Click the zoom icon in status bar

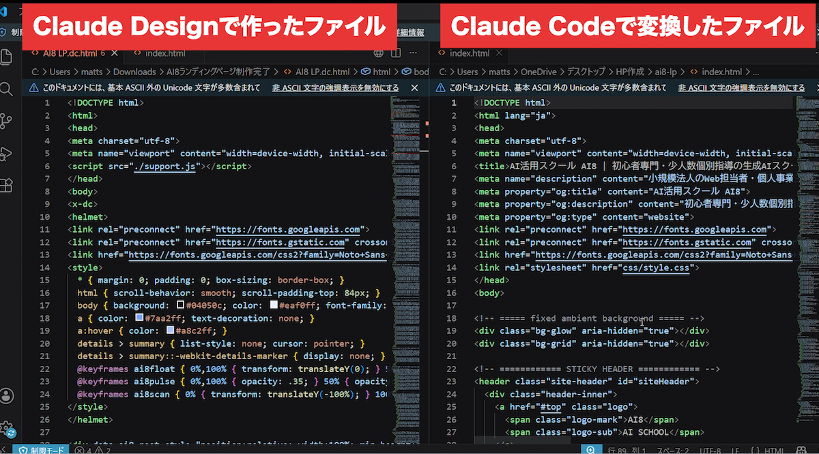[x=591, y=450]
